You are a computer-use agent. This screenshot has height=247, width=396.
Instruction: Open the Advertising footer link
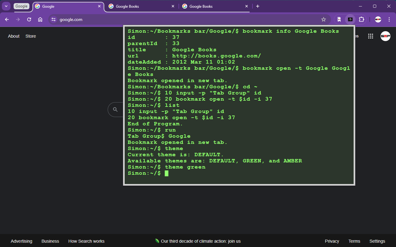point(21,241)
